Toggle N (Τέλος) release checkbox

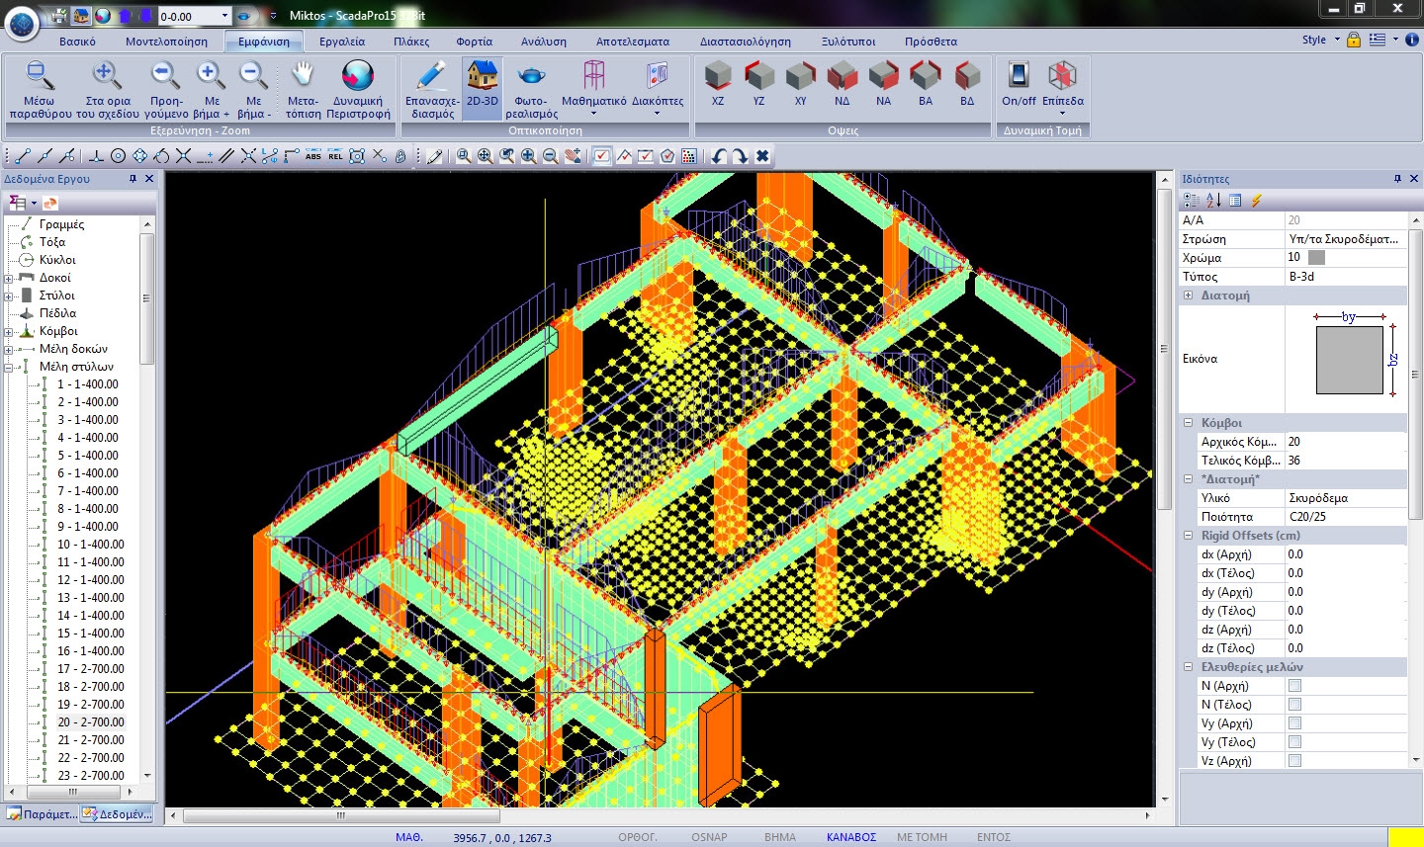[1294, 705]
